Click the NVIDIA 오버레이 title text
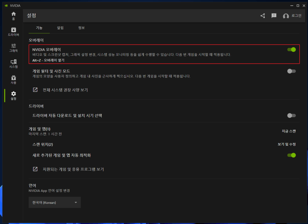 point(47,50)
